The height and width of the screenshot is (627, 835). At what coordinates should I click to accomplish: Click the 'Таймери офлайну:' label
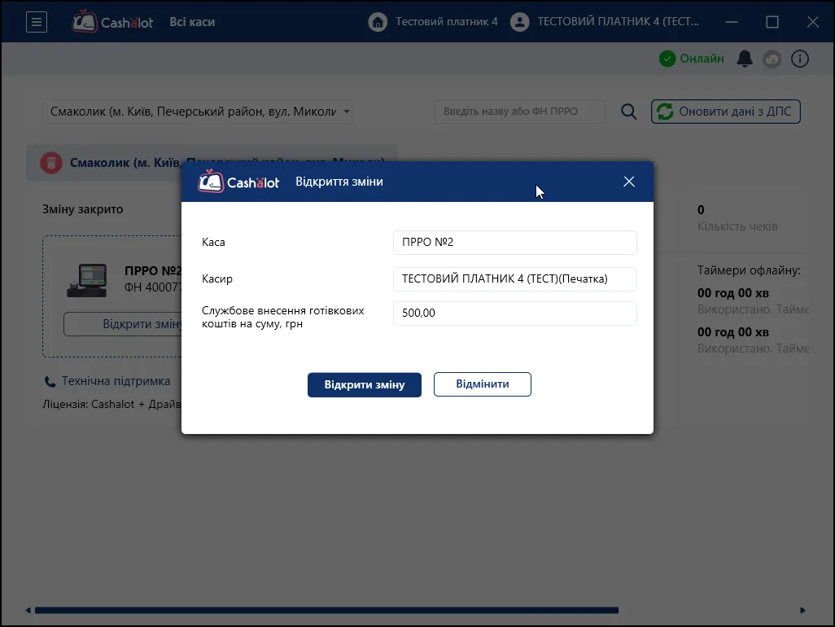(x=749, y=270)
